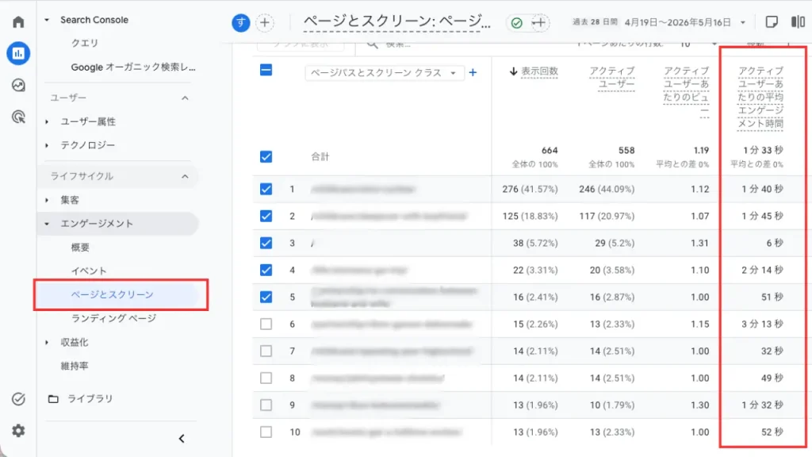This screenshot has height=457, width=812.
Task: Open the ライブラリ folder item
Action: [80, 398]
